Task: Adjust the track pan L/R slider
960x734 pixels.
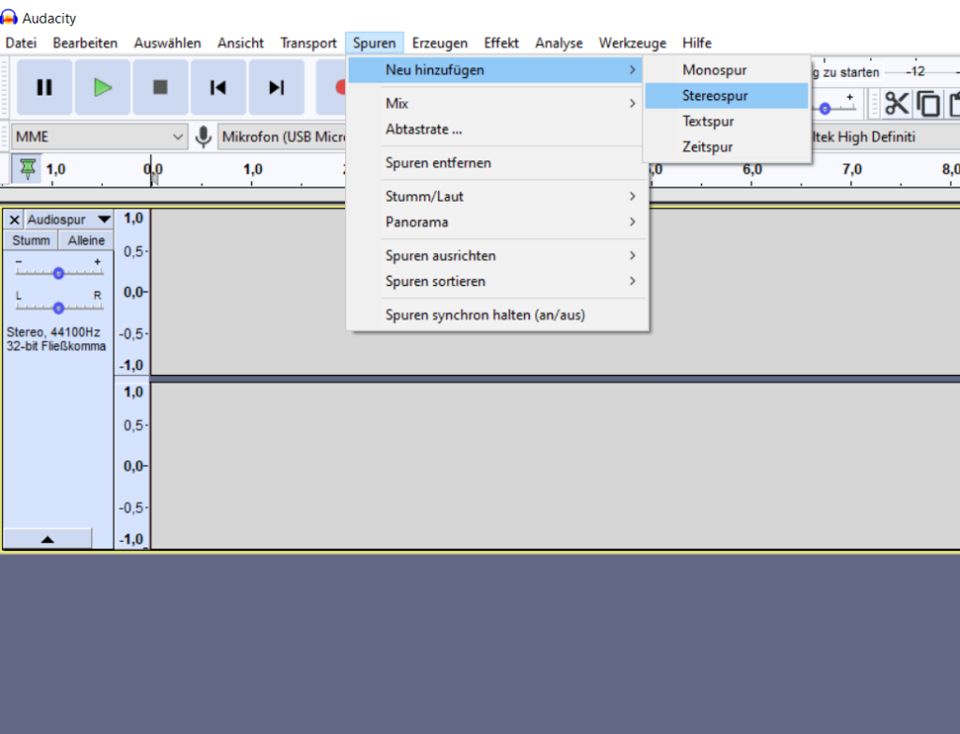Action: pyautogui.click(x=59, y=307)
